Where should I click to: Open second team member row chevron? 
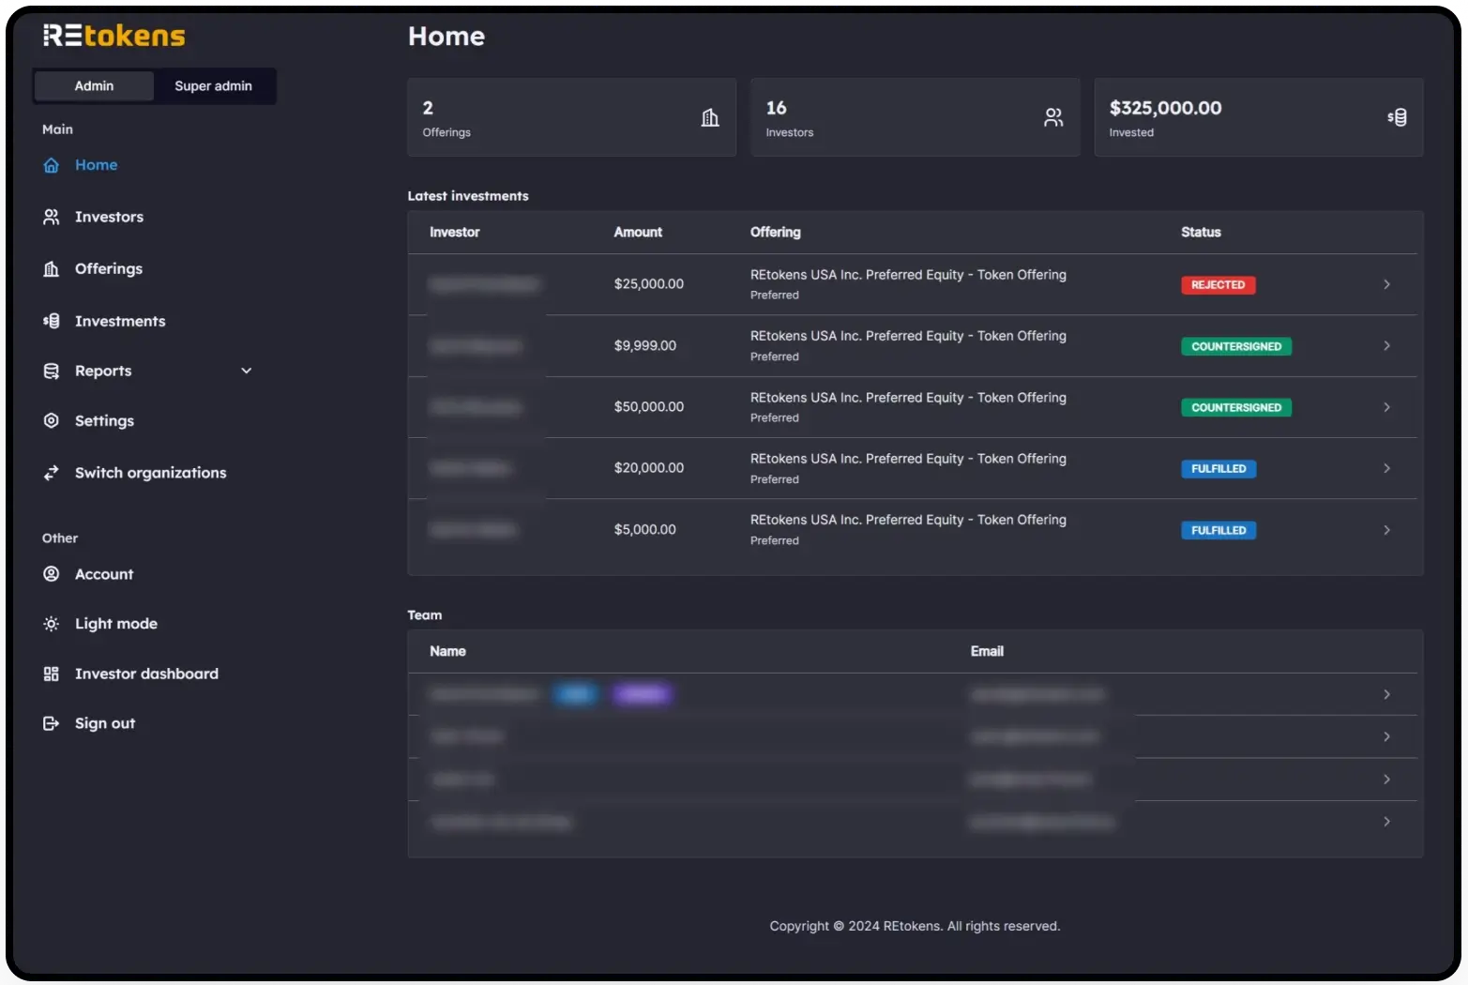point(1386,737)
